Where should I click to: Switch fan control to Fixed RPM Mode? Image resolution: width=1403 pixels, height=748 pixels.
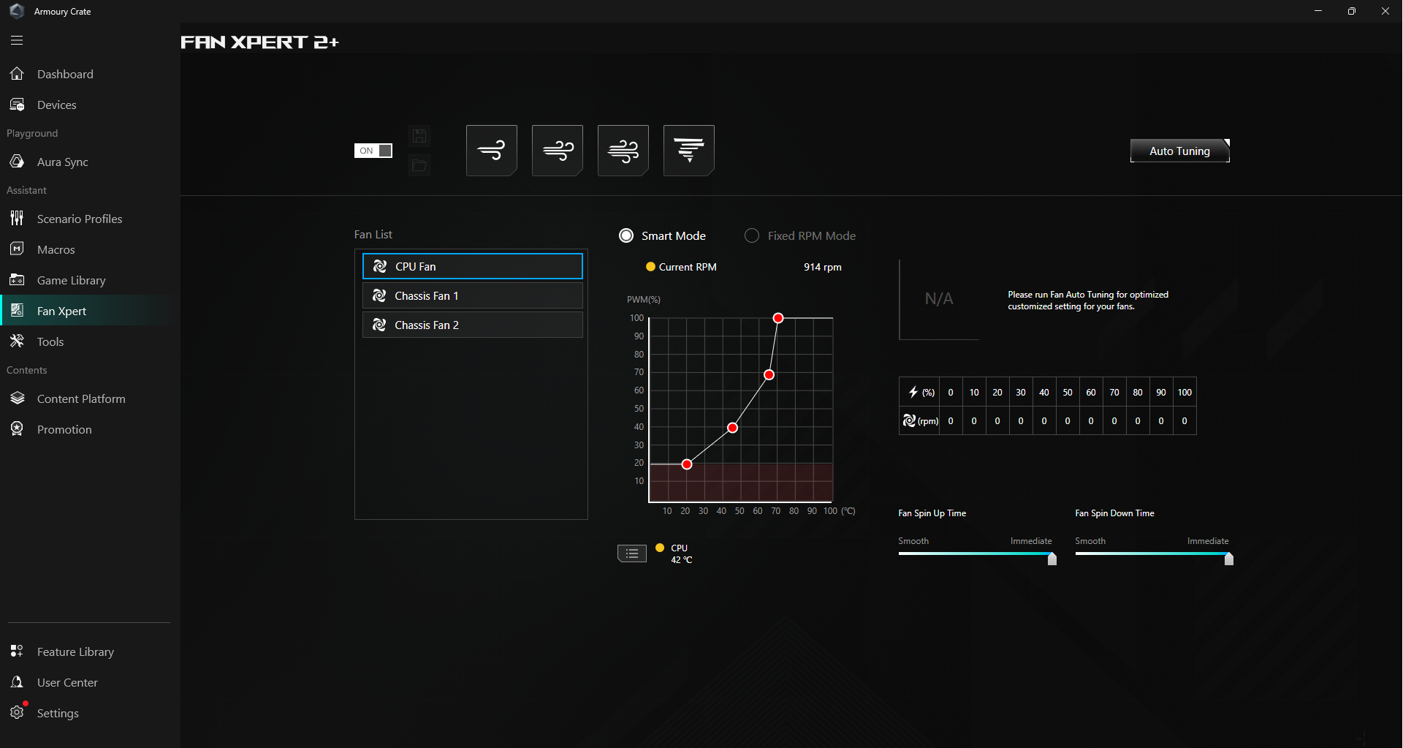(x=751, y=235)
